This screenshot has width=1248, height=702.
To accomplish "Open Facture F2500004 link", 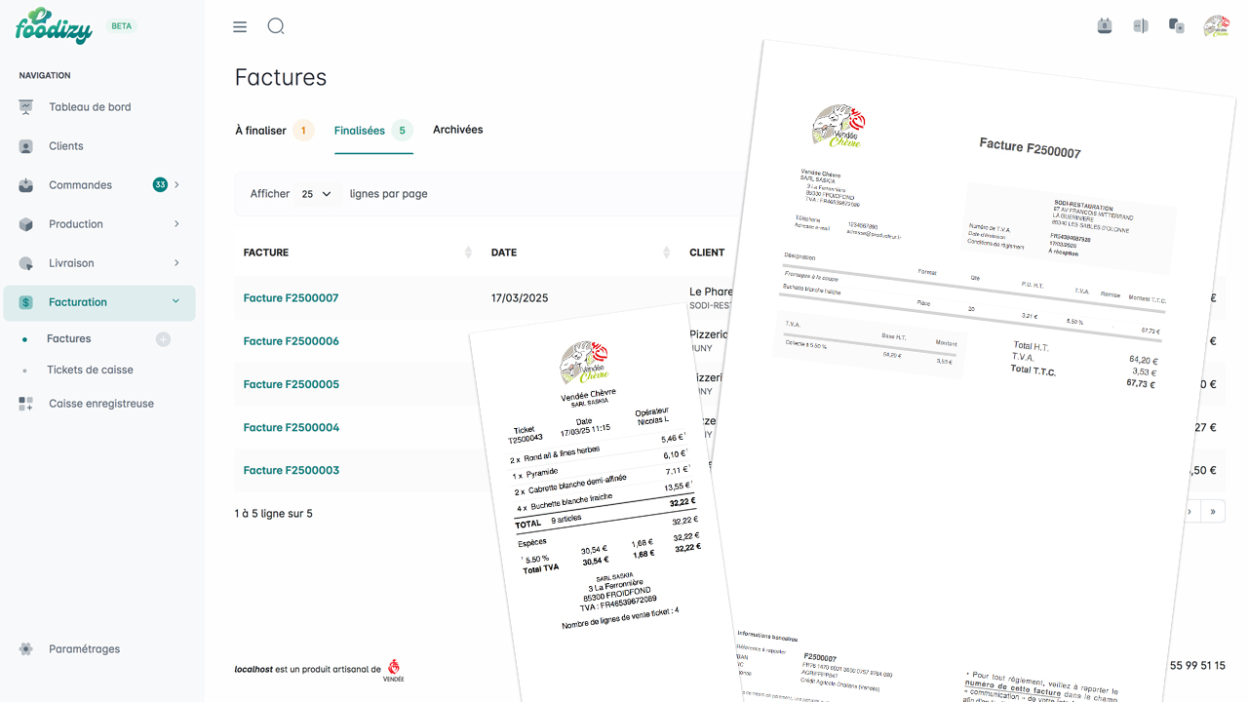I will coord(291,427).
